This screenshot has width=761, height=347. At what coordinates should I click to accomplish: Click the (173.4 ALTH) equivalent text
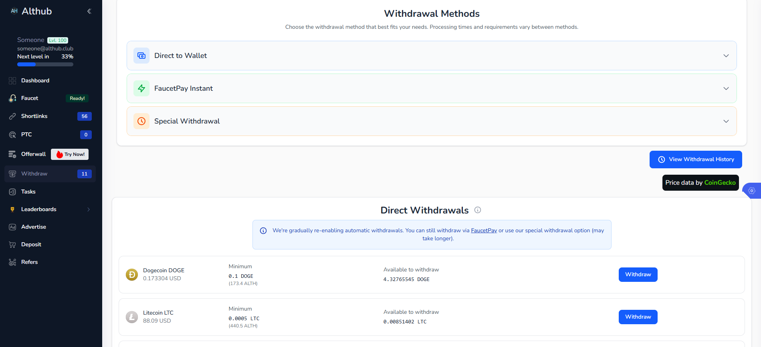243,284
